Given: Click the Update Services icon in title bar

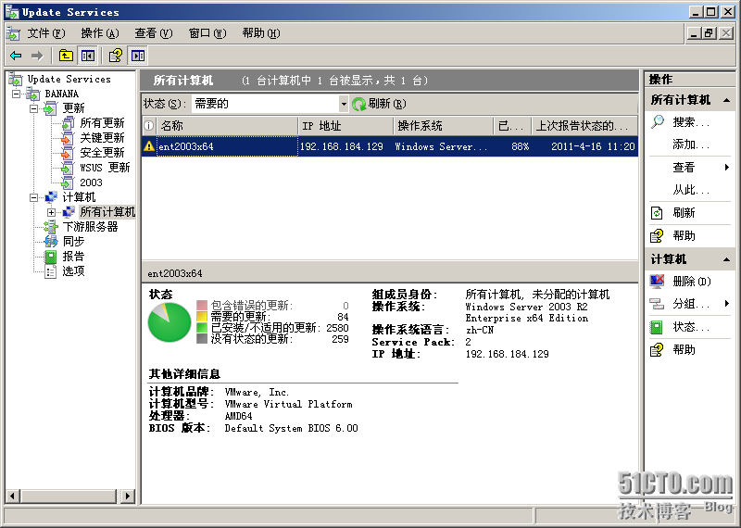Looking at the screenshot, I should [x=12, y=12].
